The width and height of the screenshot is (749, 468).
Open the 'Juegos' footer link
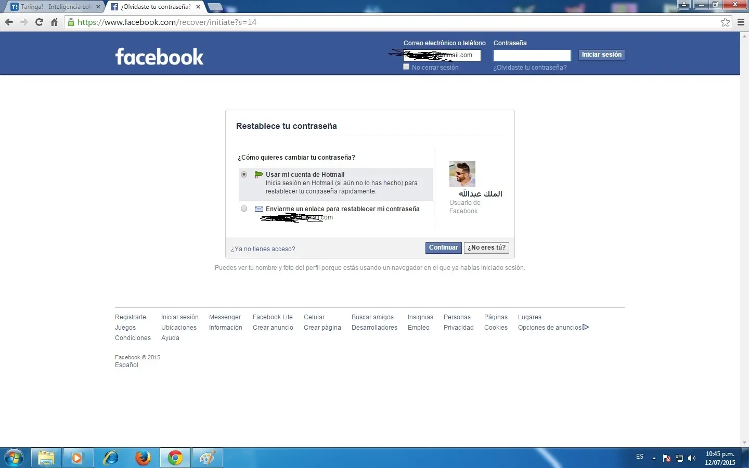pos(125,328)
